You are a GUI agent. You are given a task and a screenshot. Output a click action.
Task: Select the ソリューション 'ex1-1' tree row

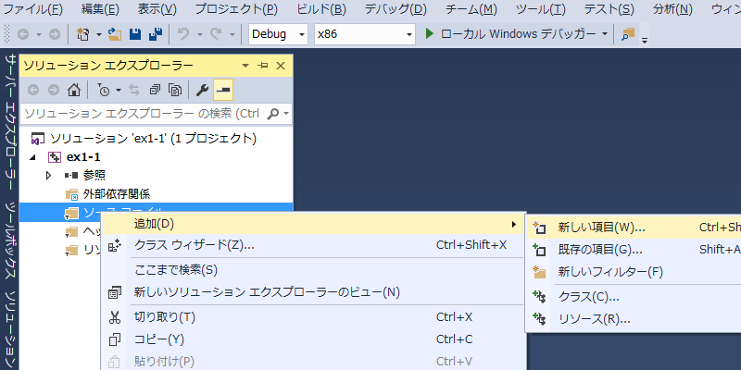point(156,139)
